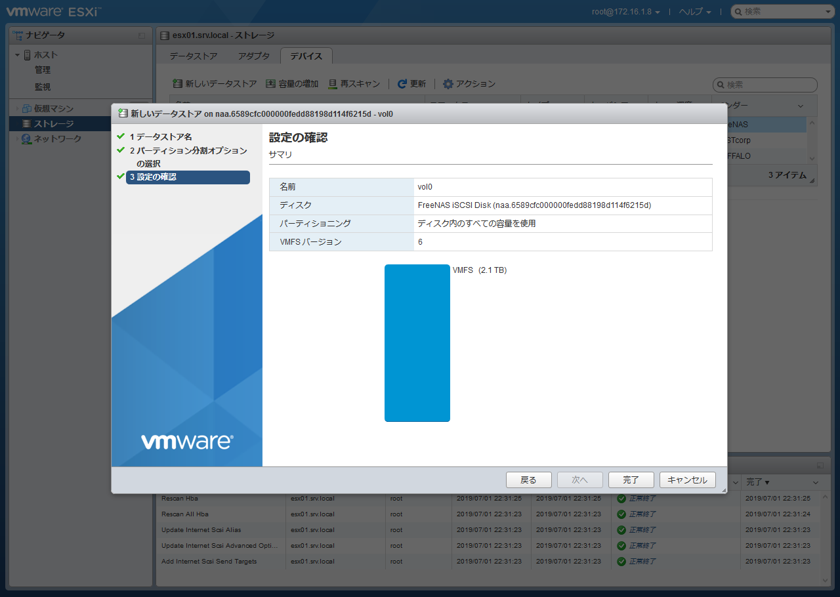Screen dimensions: 840x597
Task: Click the キャンセル button
Action: click(687, 480)
